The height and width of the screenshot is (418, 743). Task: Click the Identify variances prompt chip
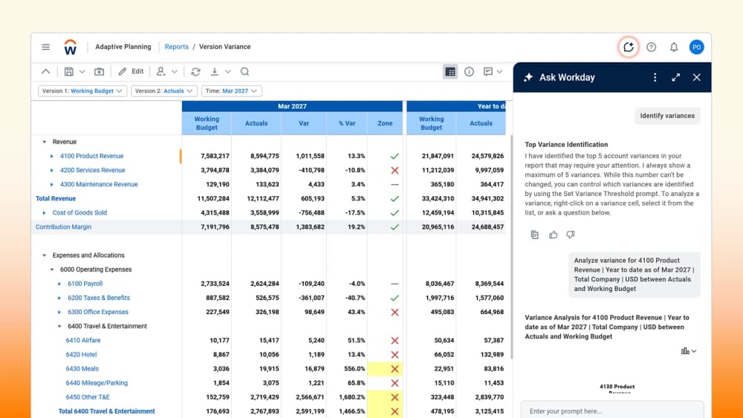[x=667, y=116]
